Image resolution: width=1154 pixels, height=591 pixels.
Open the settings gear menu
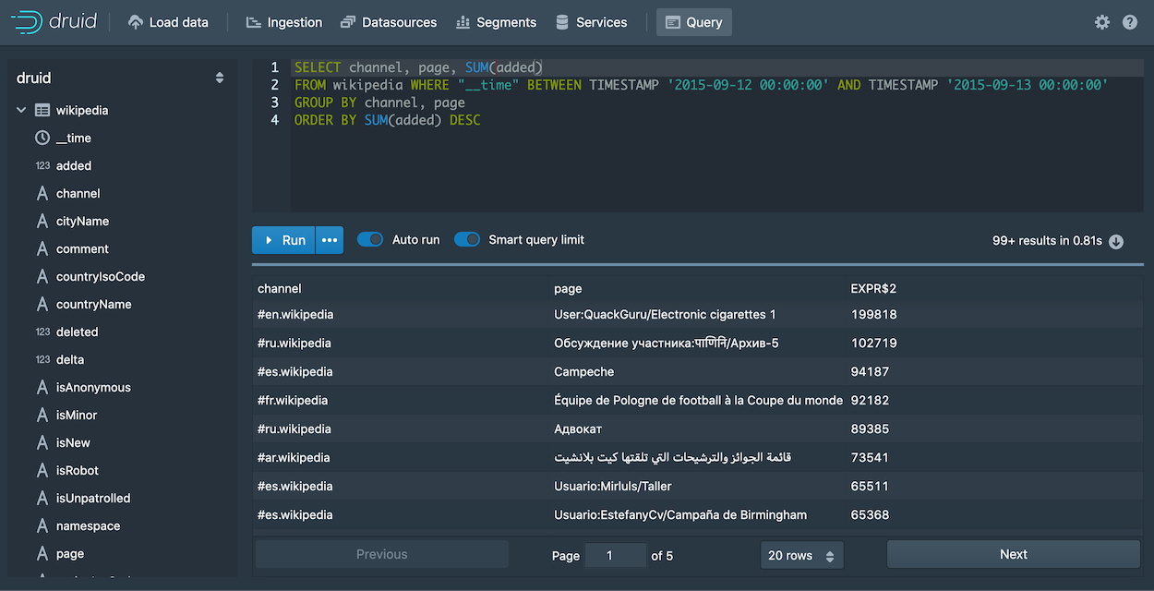point(1102,22)
